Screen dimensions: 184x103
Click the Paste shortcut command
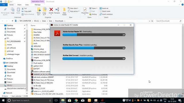click(x=28, y=14)
